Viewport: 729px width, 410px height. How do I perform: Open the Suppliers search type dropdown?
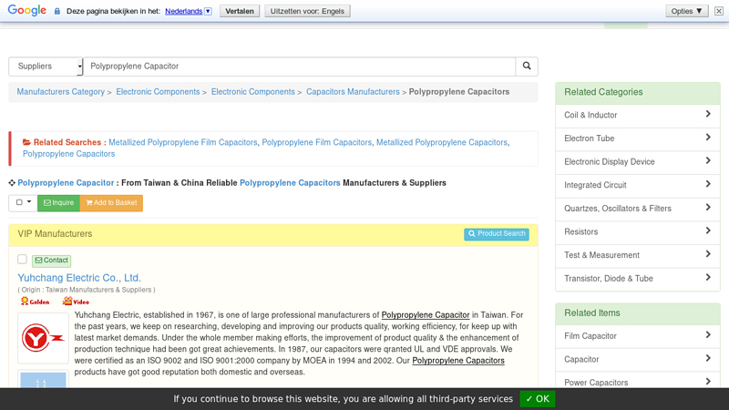[46, 67]
